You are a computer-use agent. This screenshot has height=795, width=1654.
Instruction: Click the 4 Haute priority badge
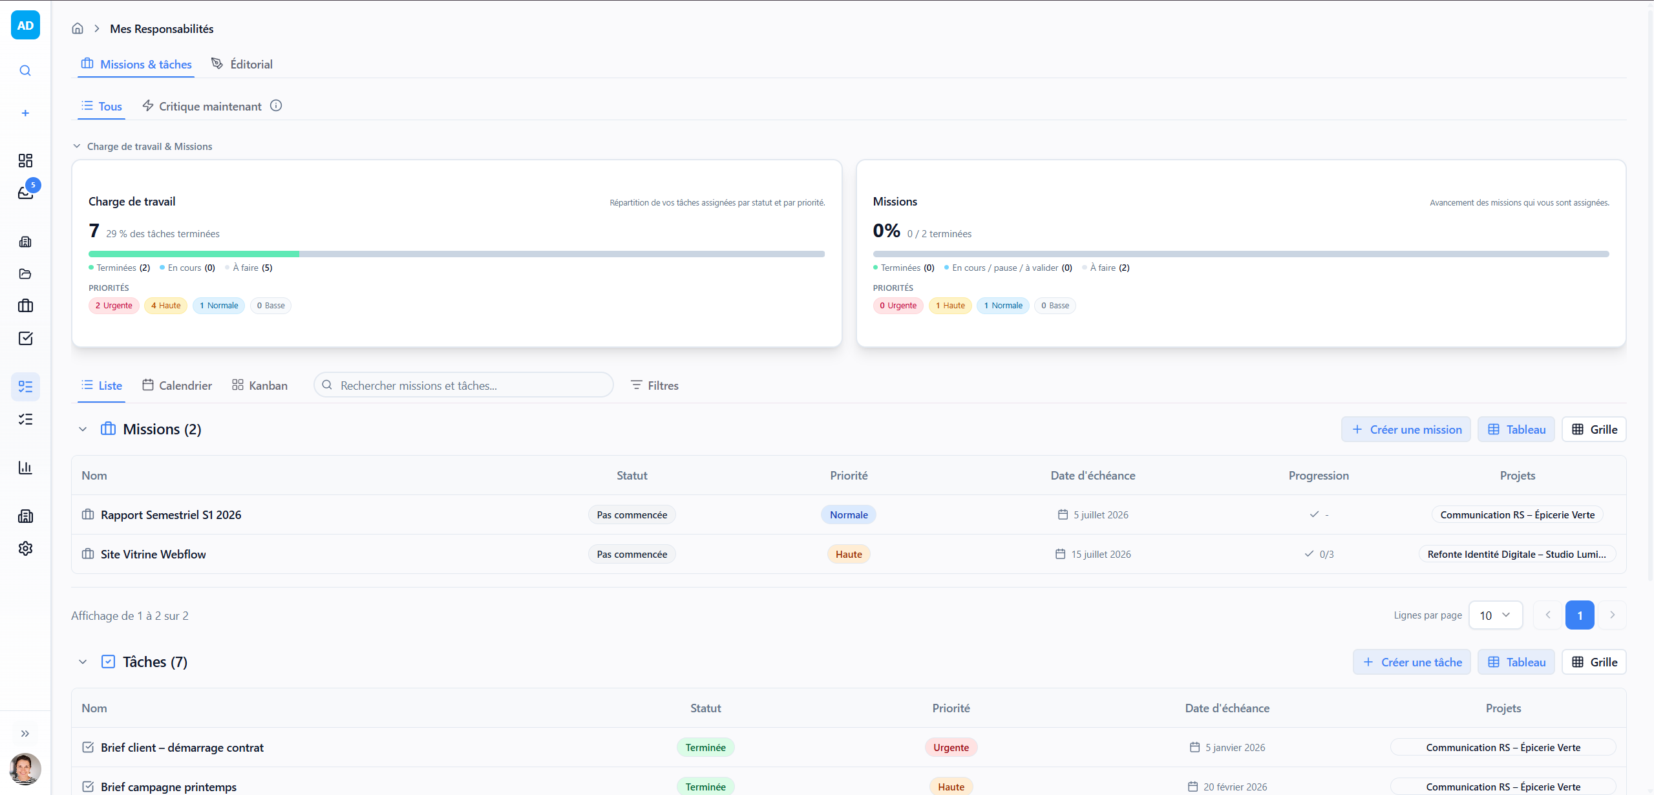coord(165,305)
